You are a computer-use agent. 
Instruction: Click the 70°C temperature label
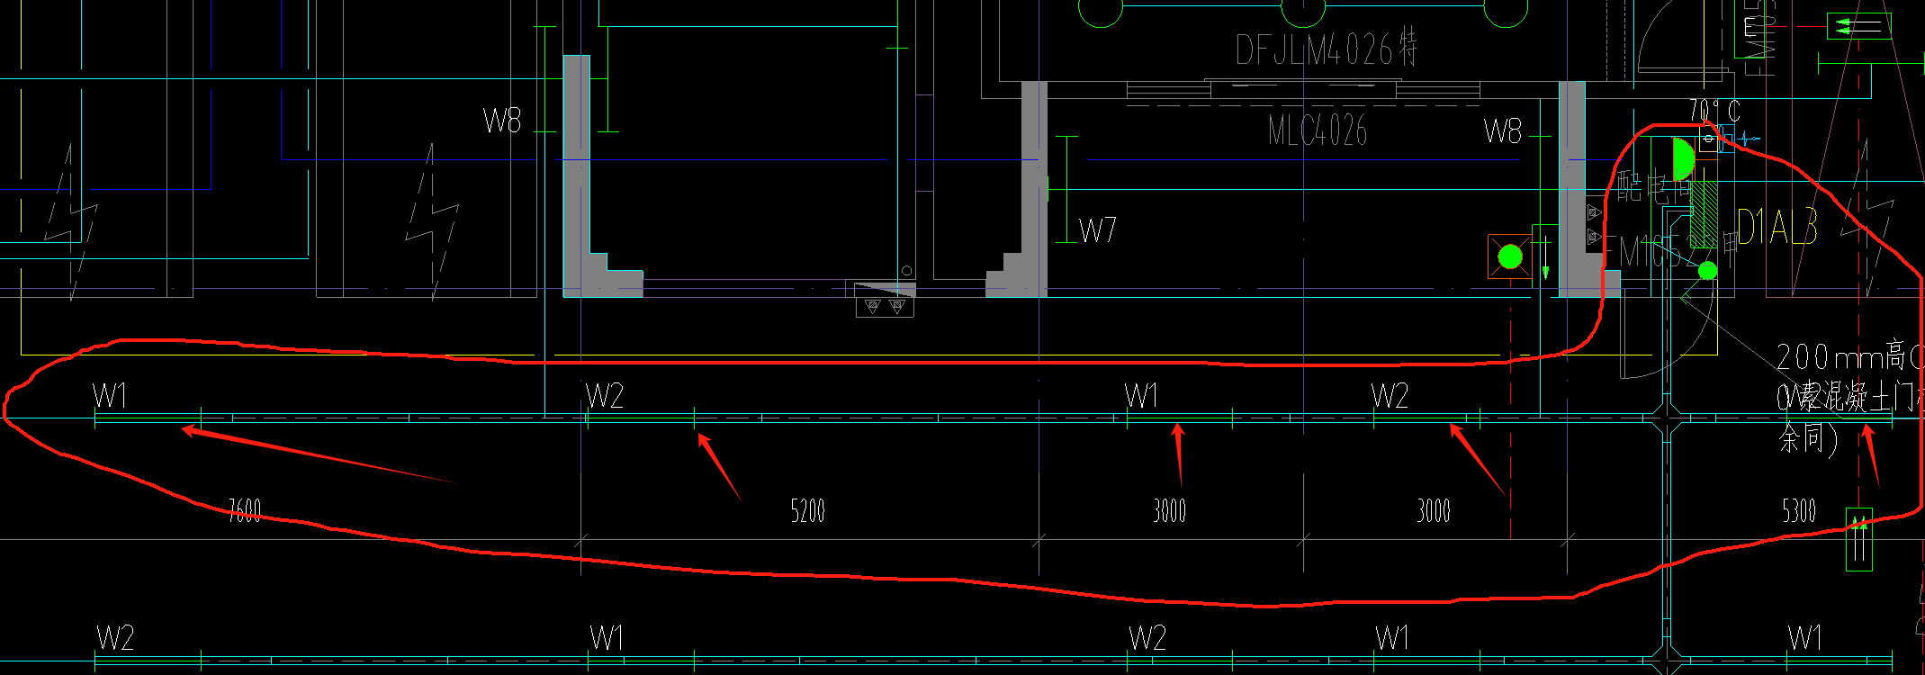[x=1714, y=111]
